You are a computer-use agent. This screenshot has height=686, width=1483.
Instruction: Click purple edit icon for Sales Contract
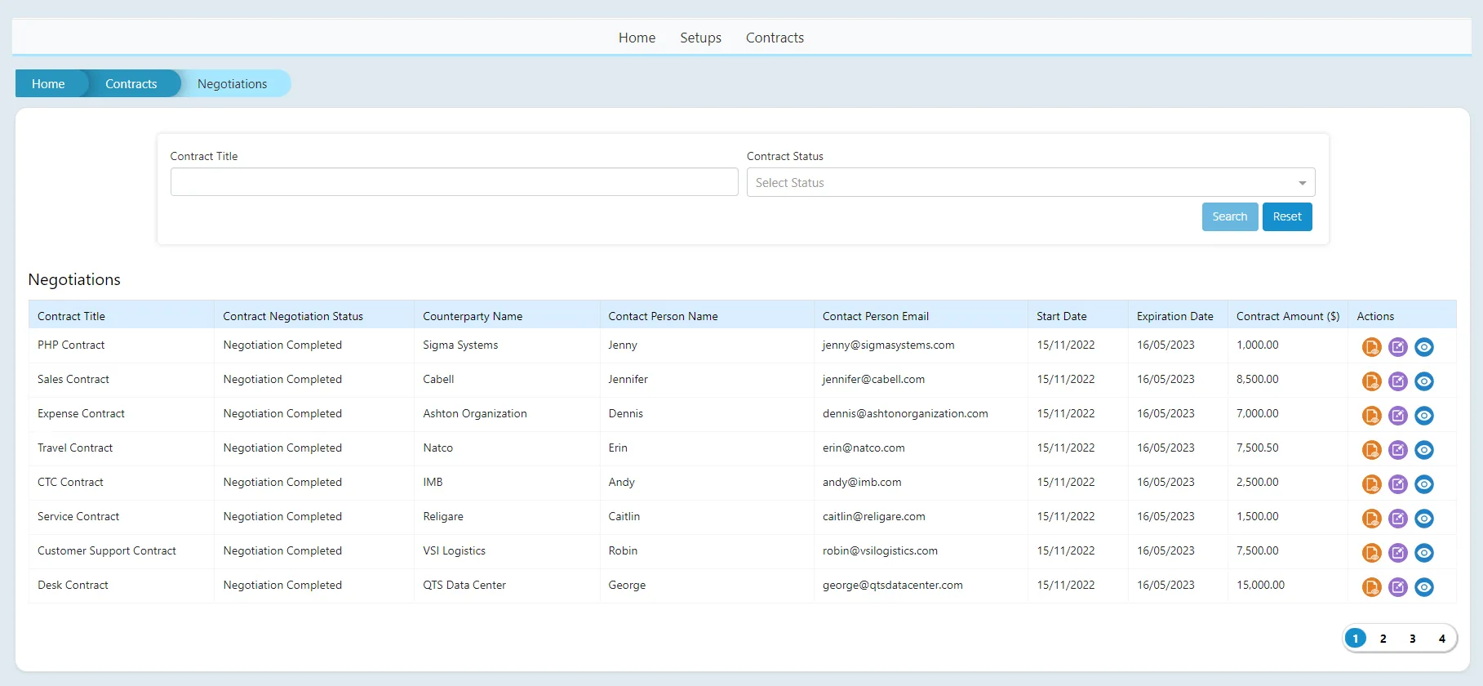click(x=1397, y=381)
